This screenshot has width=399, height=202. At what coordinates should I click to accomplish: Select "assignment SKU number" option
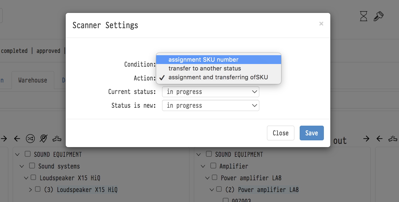pyautogui.click(x=203, y=60)
